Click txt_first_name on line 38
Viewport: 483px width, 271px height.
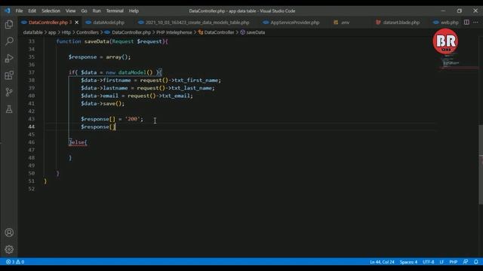coord(196,81)
